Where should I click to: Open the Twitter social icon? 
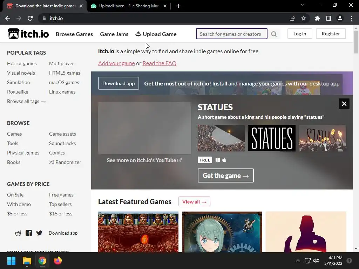[x=39, y=233]
